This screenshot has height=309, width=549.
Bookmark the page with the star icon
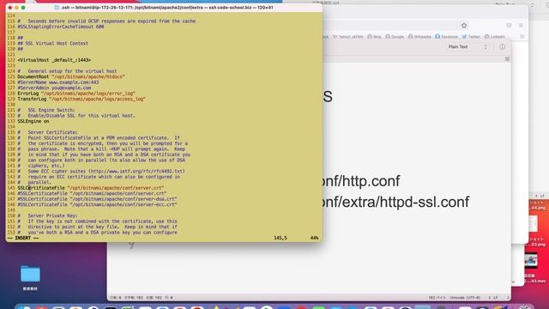464,25
